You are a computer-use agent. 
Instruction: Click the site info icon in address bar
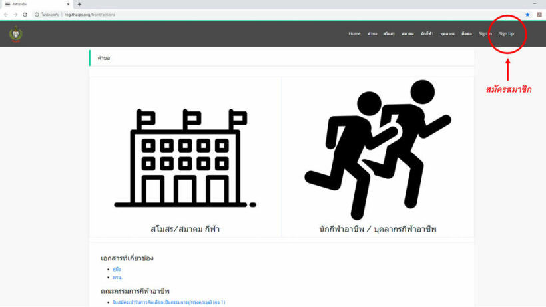coord(36,14)
